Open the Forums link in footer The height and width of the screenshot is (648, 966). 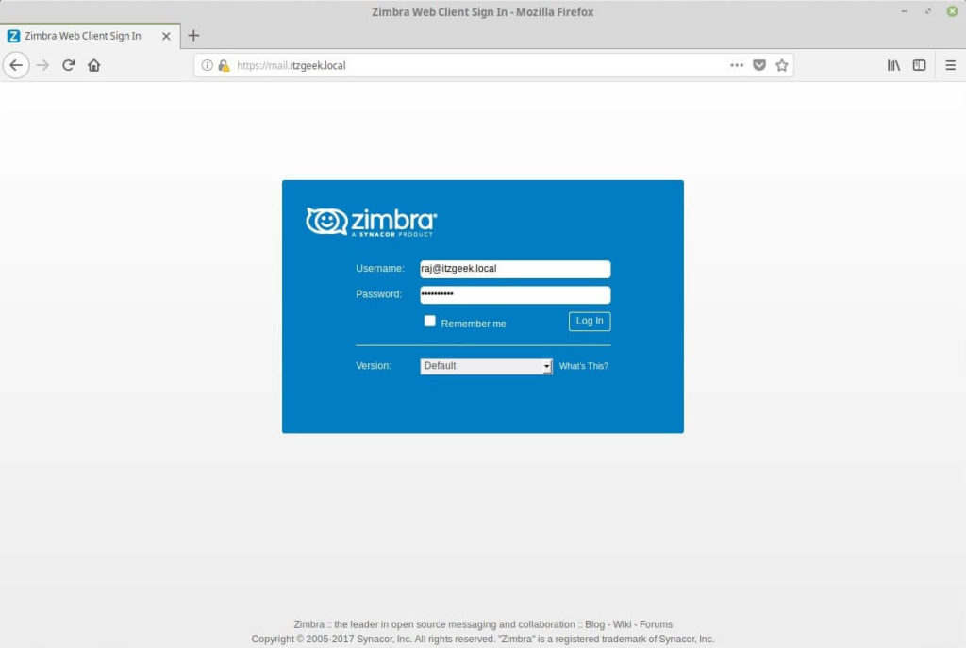657,624
